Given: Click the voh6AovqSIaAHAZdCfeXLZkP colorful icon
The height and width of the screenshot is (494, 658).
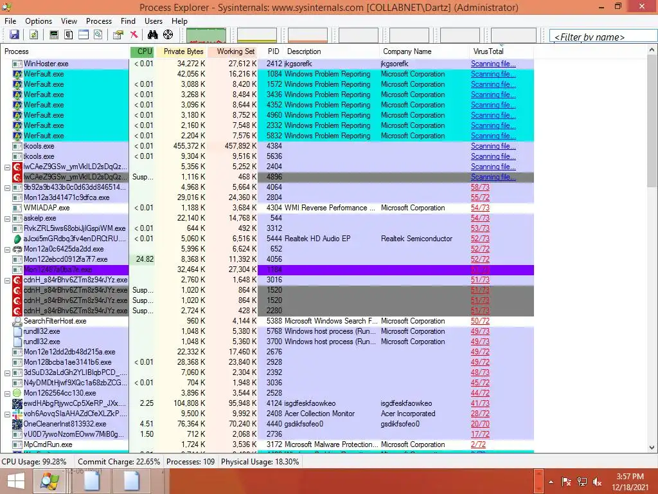Looking at the screenshot, I should click(17, 414).
